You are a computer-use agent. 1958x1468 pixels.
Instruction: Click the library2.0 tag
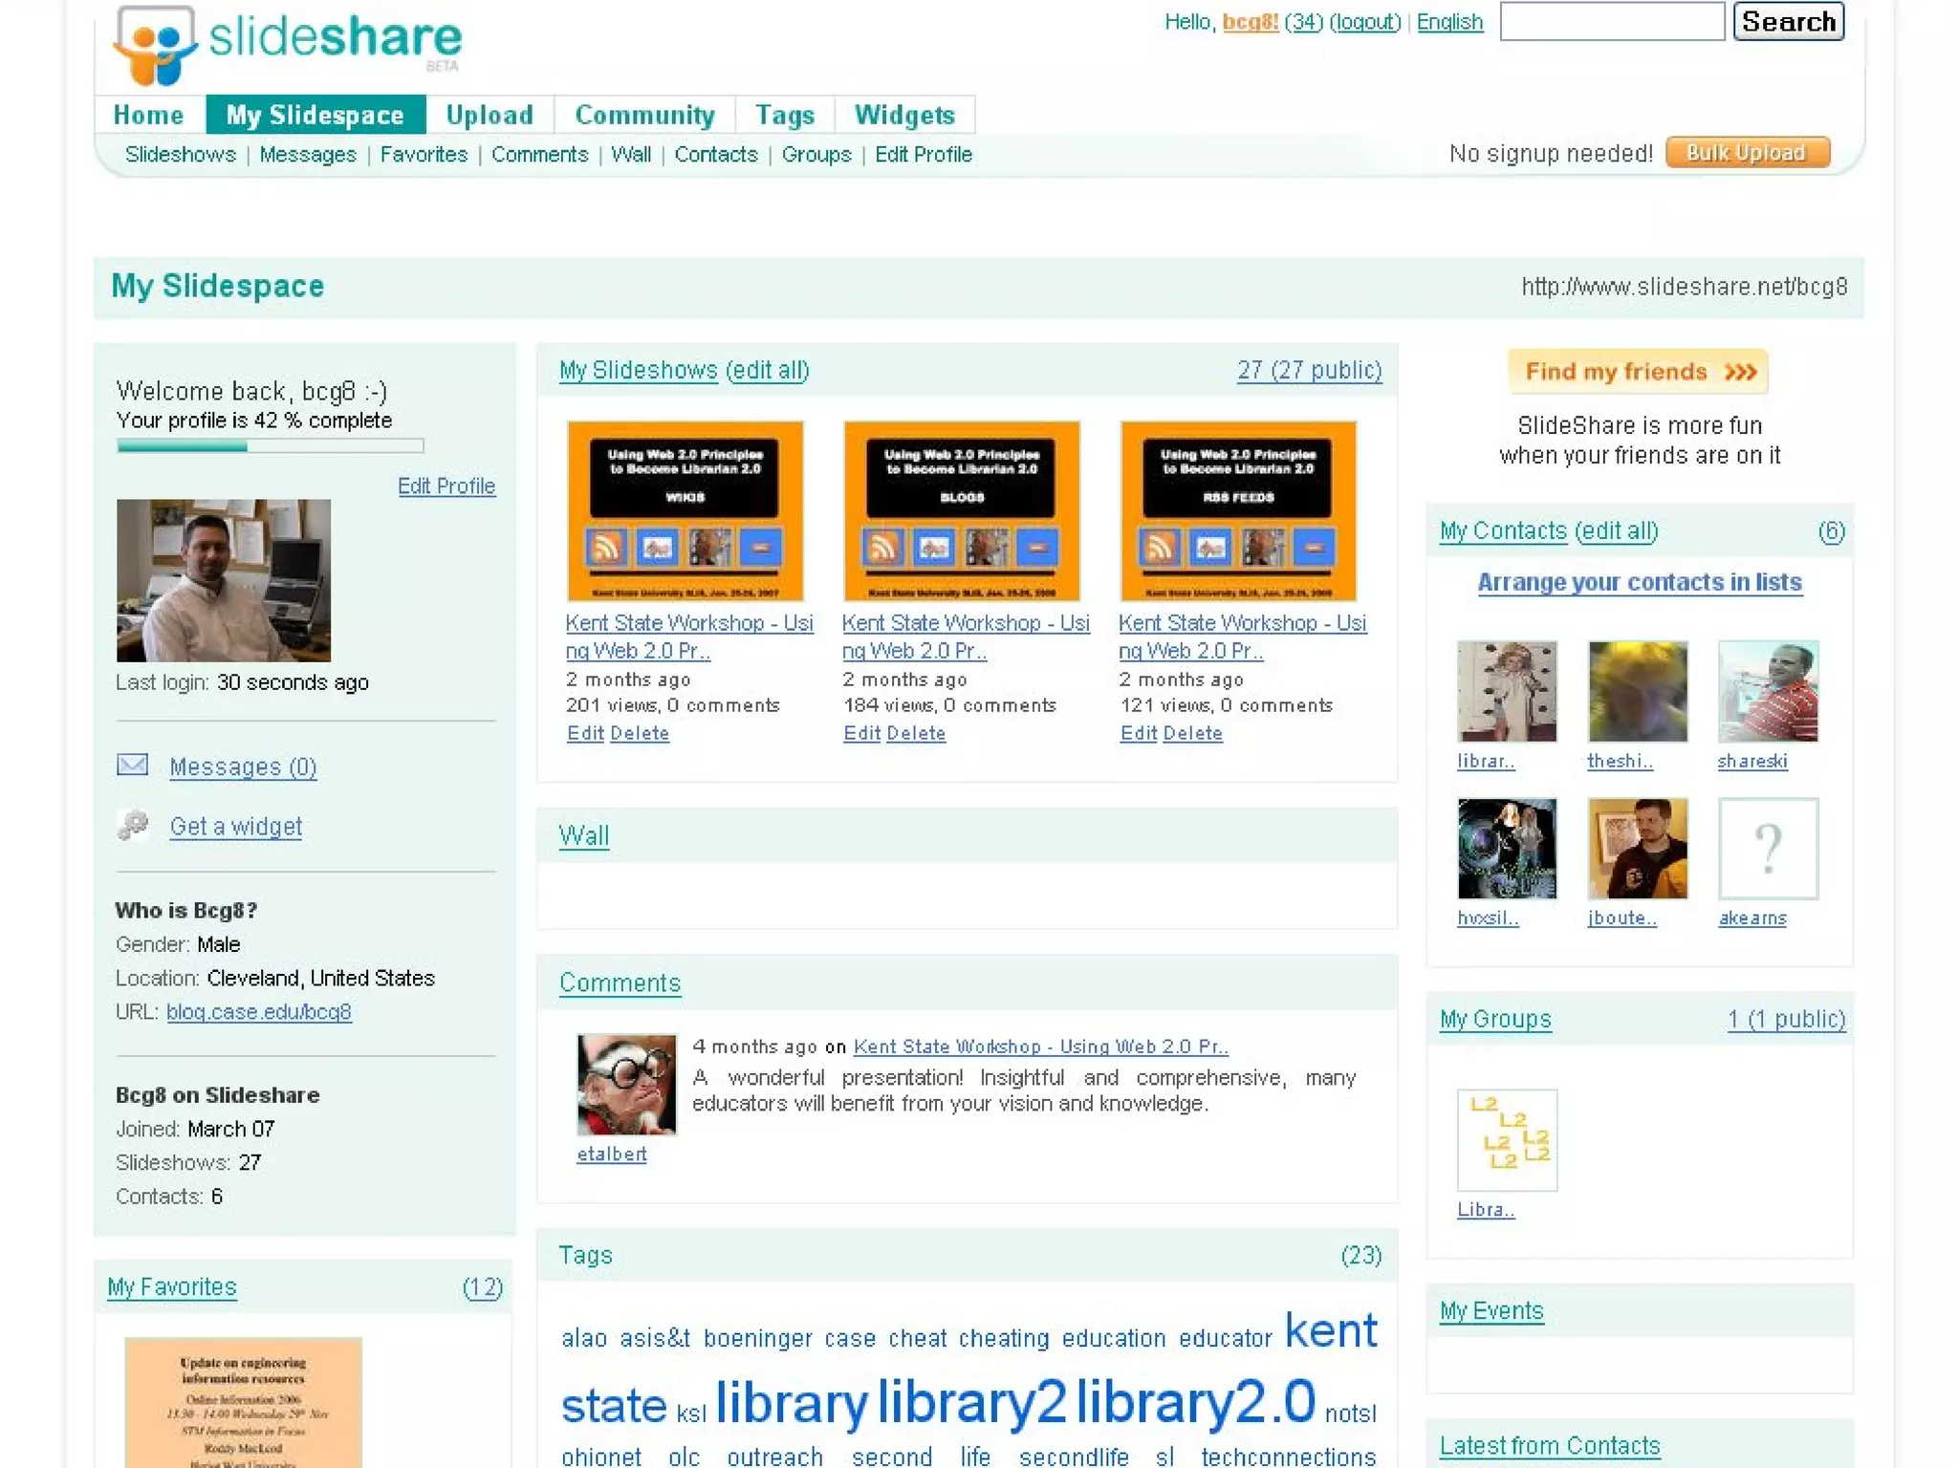coord(1195,1401)
